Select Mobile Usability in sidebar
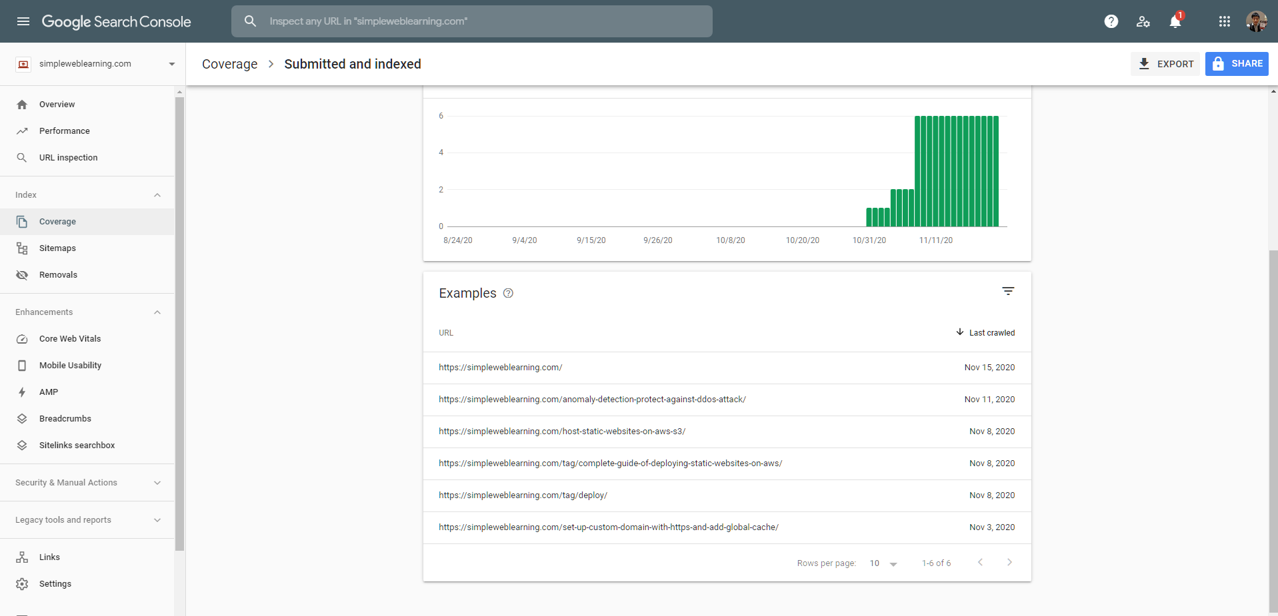 click(x=87, y=366)
